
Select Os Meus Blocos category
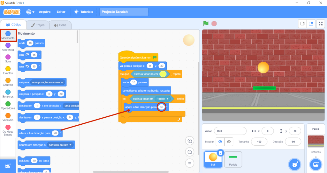click(8, 130)
